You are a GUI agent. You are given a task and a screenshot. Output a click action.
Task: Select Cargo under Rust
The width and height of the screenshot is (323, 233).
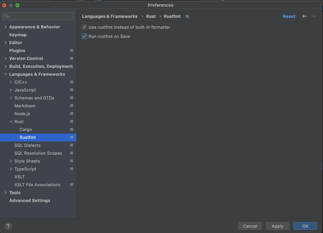pos(26,129)
